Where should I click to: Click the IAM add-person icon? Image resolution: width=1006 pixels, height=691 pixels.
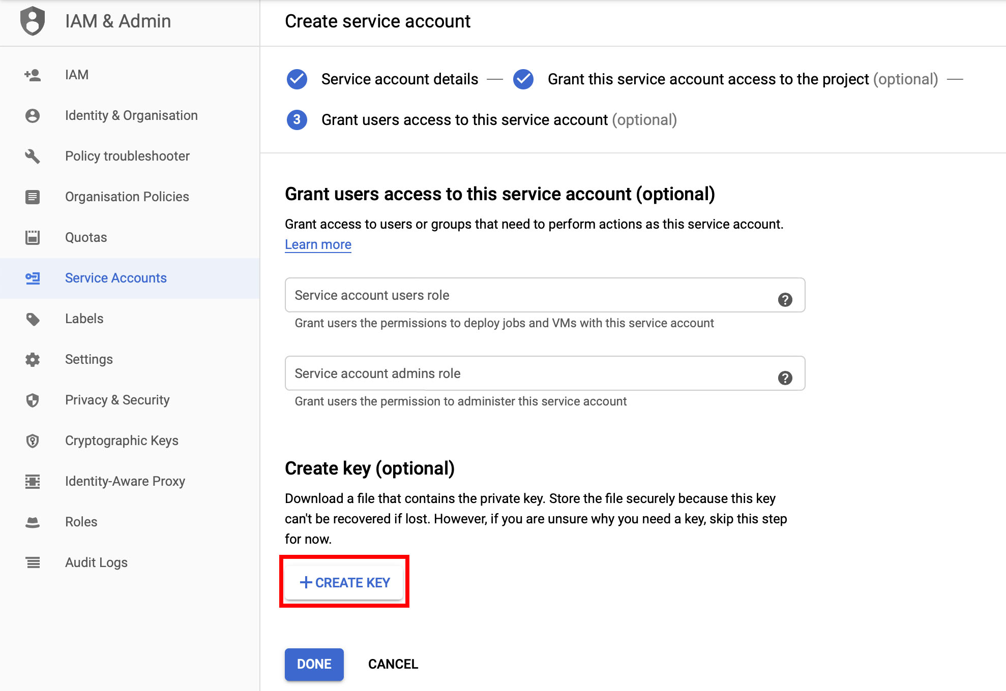[x=33, y=75]
